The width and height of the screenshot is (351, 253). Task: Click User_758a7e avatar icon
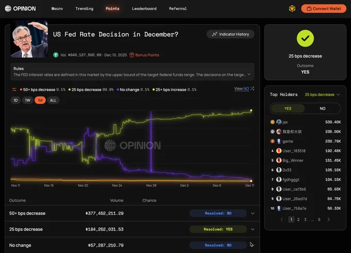(279, 208)
